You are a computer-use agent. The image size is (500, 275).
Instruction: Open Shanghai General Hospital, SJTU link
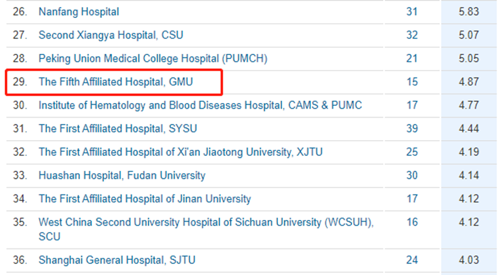(117, 260)
